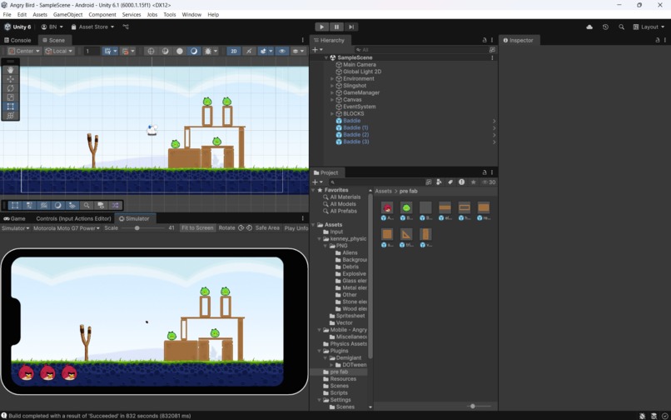Open Unity Cloud icon in top bar
671x420 pixels.
tap(589, 27)
